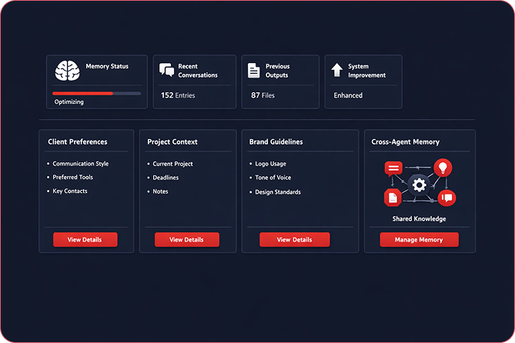
Task: Open View Details for Project Context
Action: 186,240
